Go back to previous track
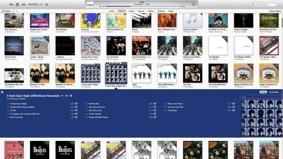The width and height of the screenshot is (283, 159). pyautogui.click(x=11, y=4)
